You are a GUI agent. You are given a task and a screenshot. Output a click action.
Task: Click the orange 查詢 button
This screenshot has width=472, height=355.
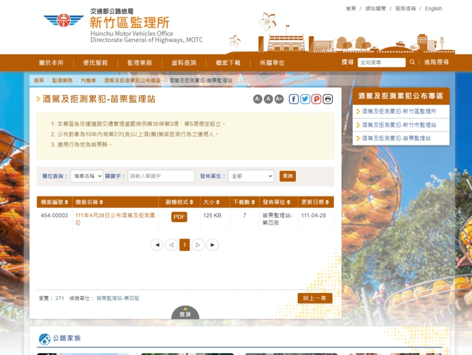288,176
